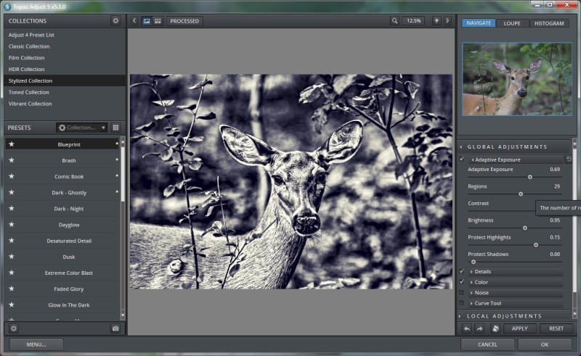Image resolution: width=581 pixels, height=356 pixels.
Task: Switch to the Histogram tab
Action: (x=549, y=23)
